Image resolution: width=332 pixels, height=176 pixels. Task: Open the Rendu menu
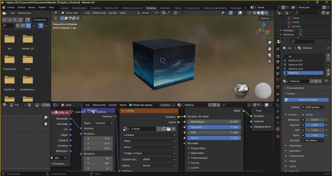[32, 7]
